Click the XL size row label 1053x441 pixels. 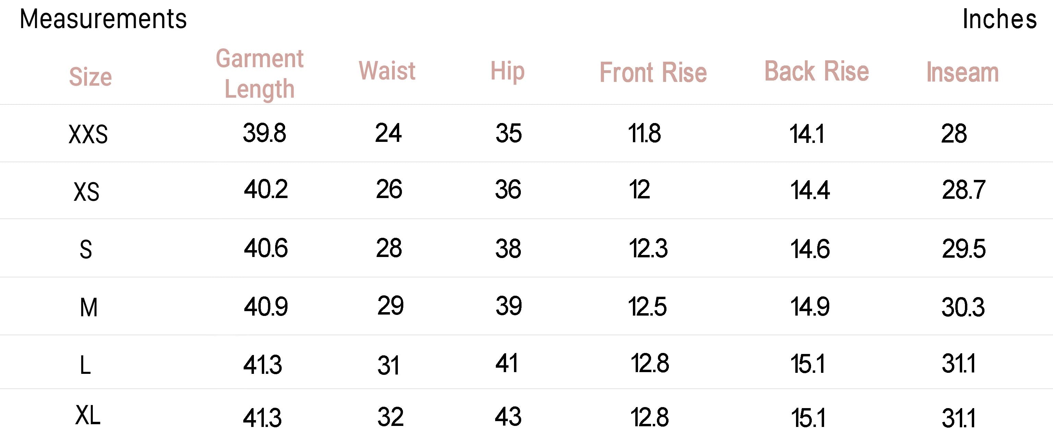click(x=88, y=416)
